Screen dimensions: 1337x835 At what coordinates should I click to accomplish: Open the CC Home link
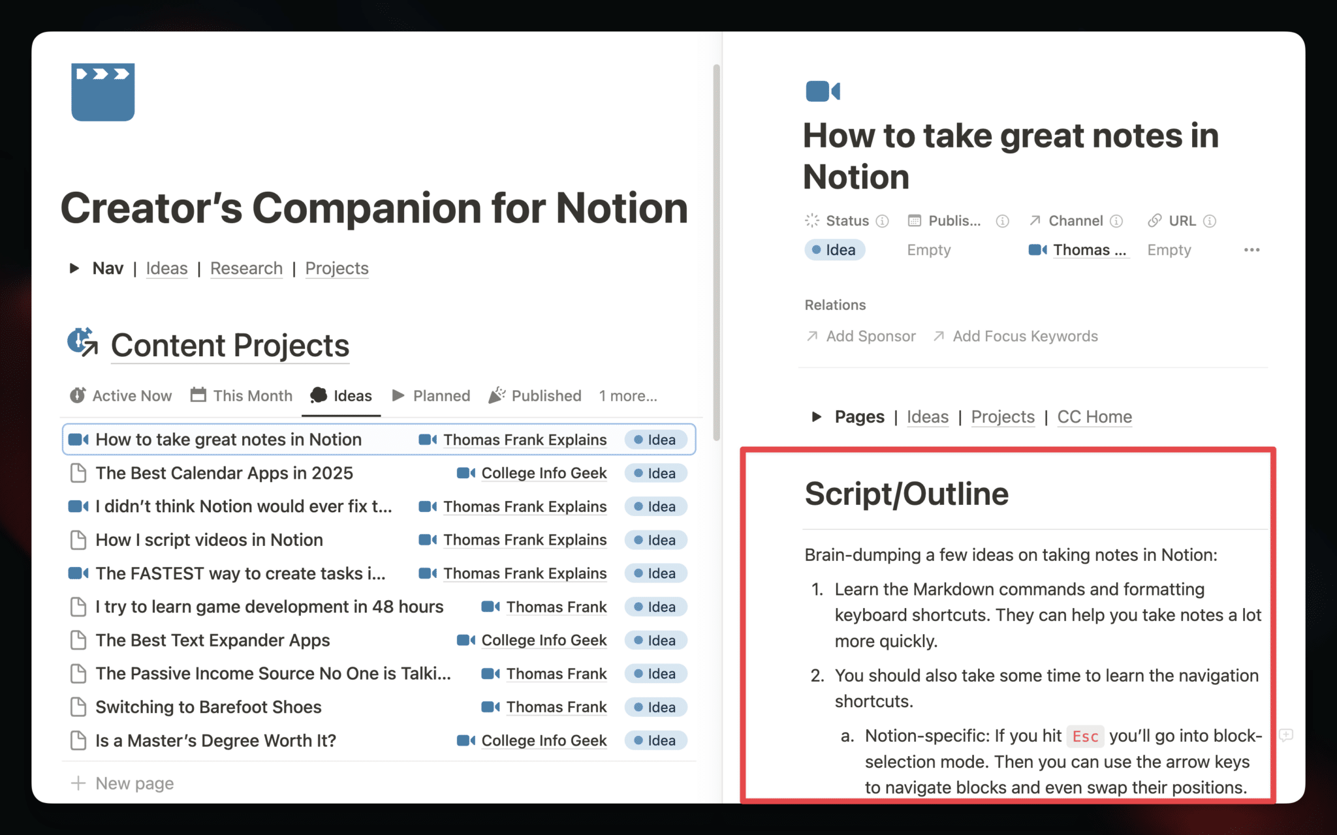click(1094, 417)
